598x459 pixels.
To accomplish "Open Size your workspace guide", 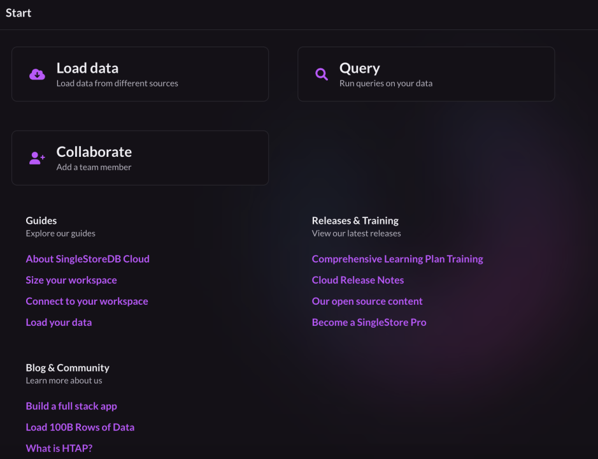I will click(71, 280).
